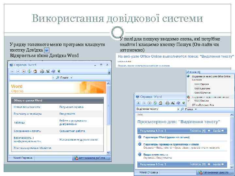Click empty search field in left Help window
Viewport: 235px width, 176px height.
tap(31, 78)
